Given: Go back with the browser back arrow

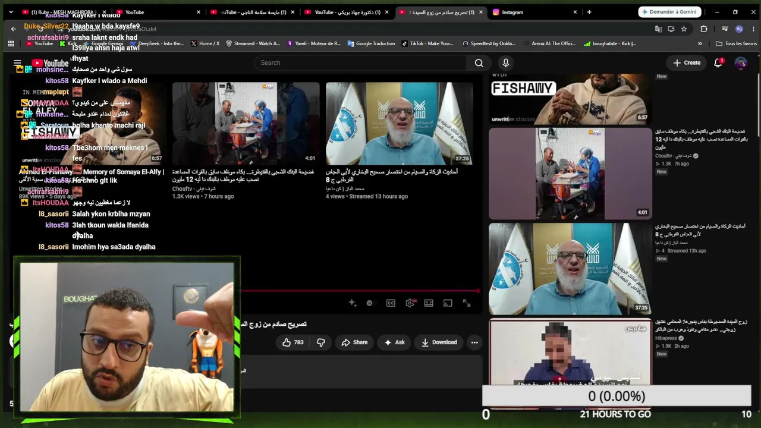Looking at the screenshot, I should [13, 29].
